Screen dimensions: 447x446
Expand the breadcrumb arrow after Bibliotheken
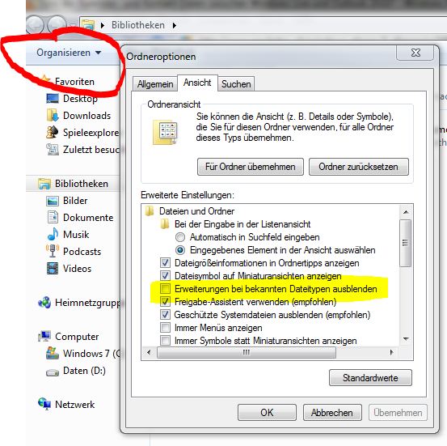pyautogui.click(x=175, y=25)
